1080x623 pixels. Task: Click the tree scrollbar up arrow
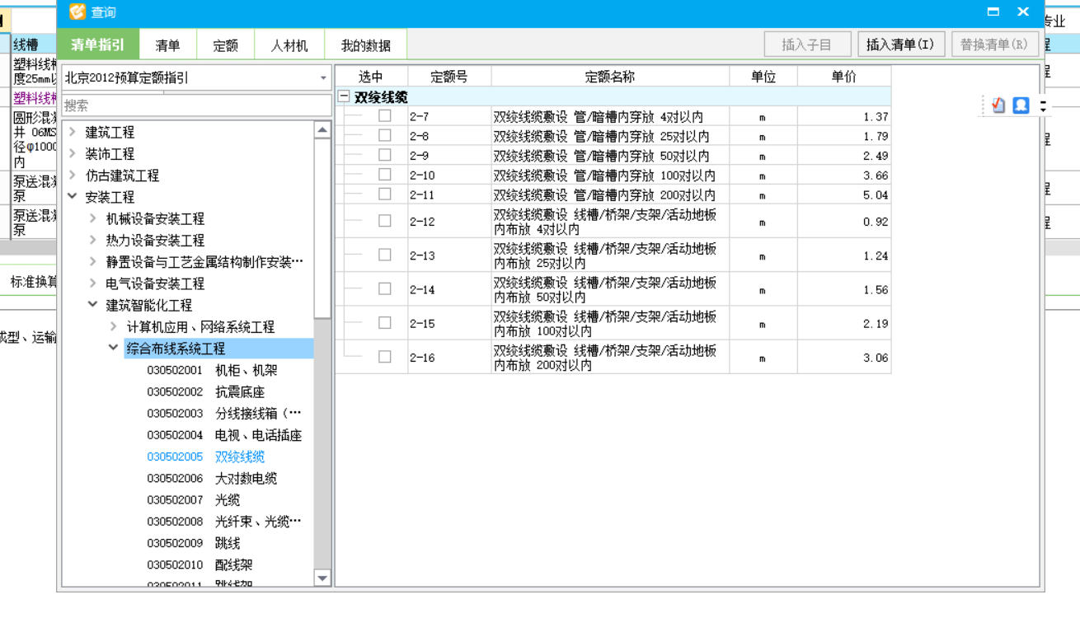click(322, 130)
